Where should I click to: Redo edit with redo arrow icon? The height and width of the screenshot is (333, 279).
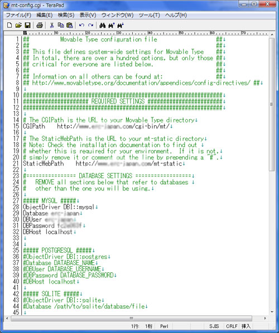90,25
